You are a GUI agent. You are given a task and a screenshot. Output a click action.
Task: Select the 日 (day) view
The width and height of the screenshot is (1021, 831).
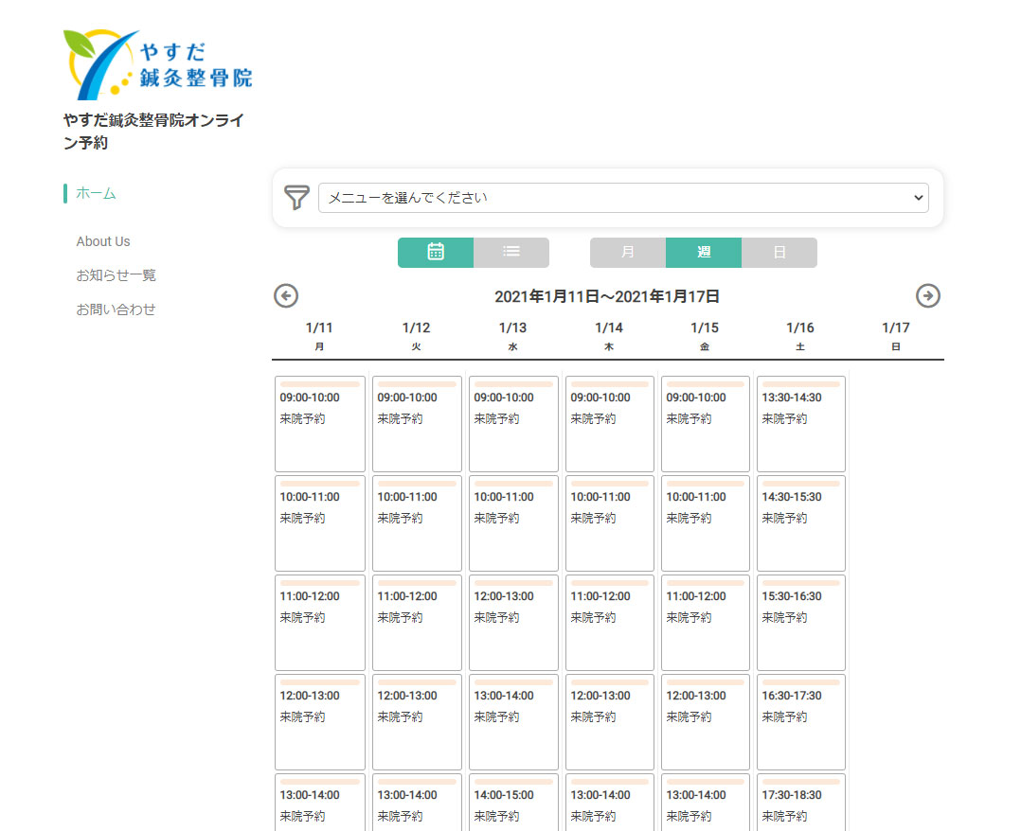779,253
